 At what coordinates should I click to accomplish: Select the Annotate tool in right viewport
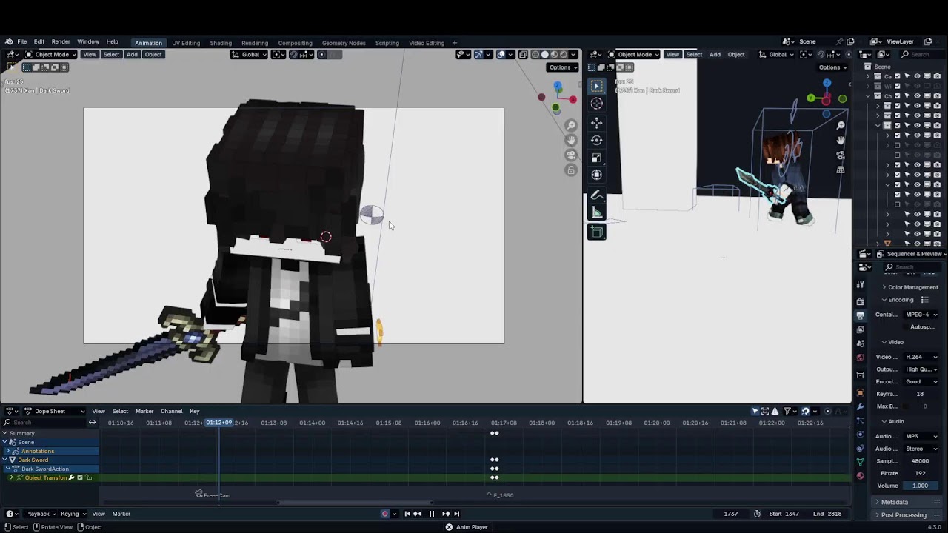tap(597, 195)
